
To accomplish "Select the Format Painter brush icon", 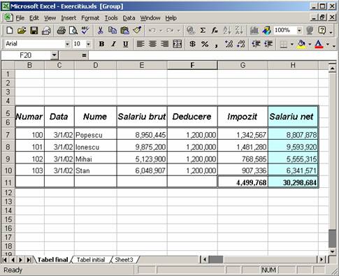I will point(137,31).
